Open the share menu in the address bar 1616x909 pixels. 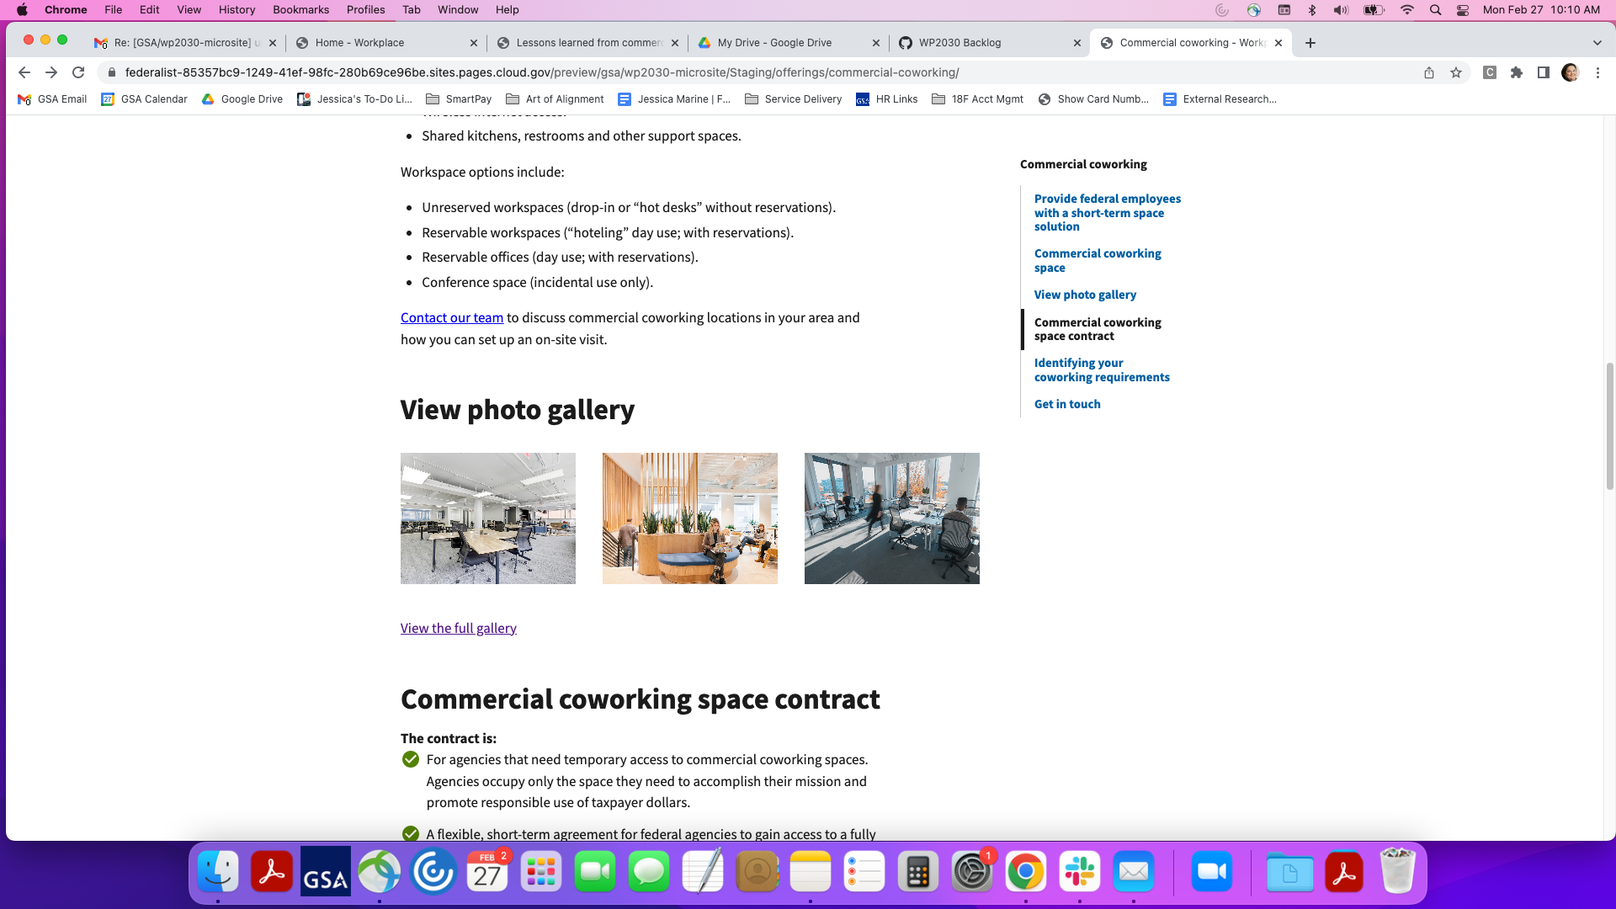pos(1428,73)
